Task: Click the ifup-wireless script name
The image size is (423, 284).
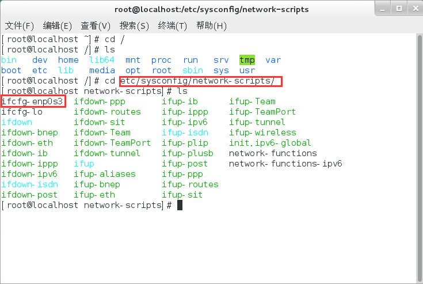Action: 262,132
